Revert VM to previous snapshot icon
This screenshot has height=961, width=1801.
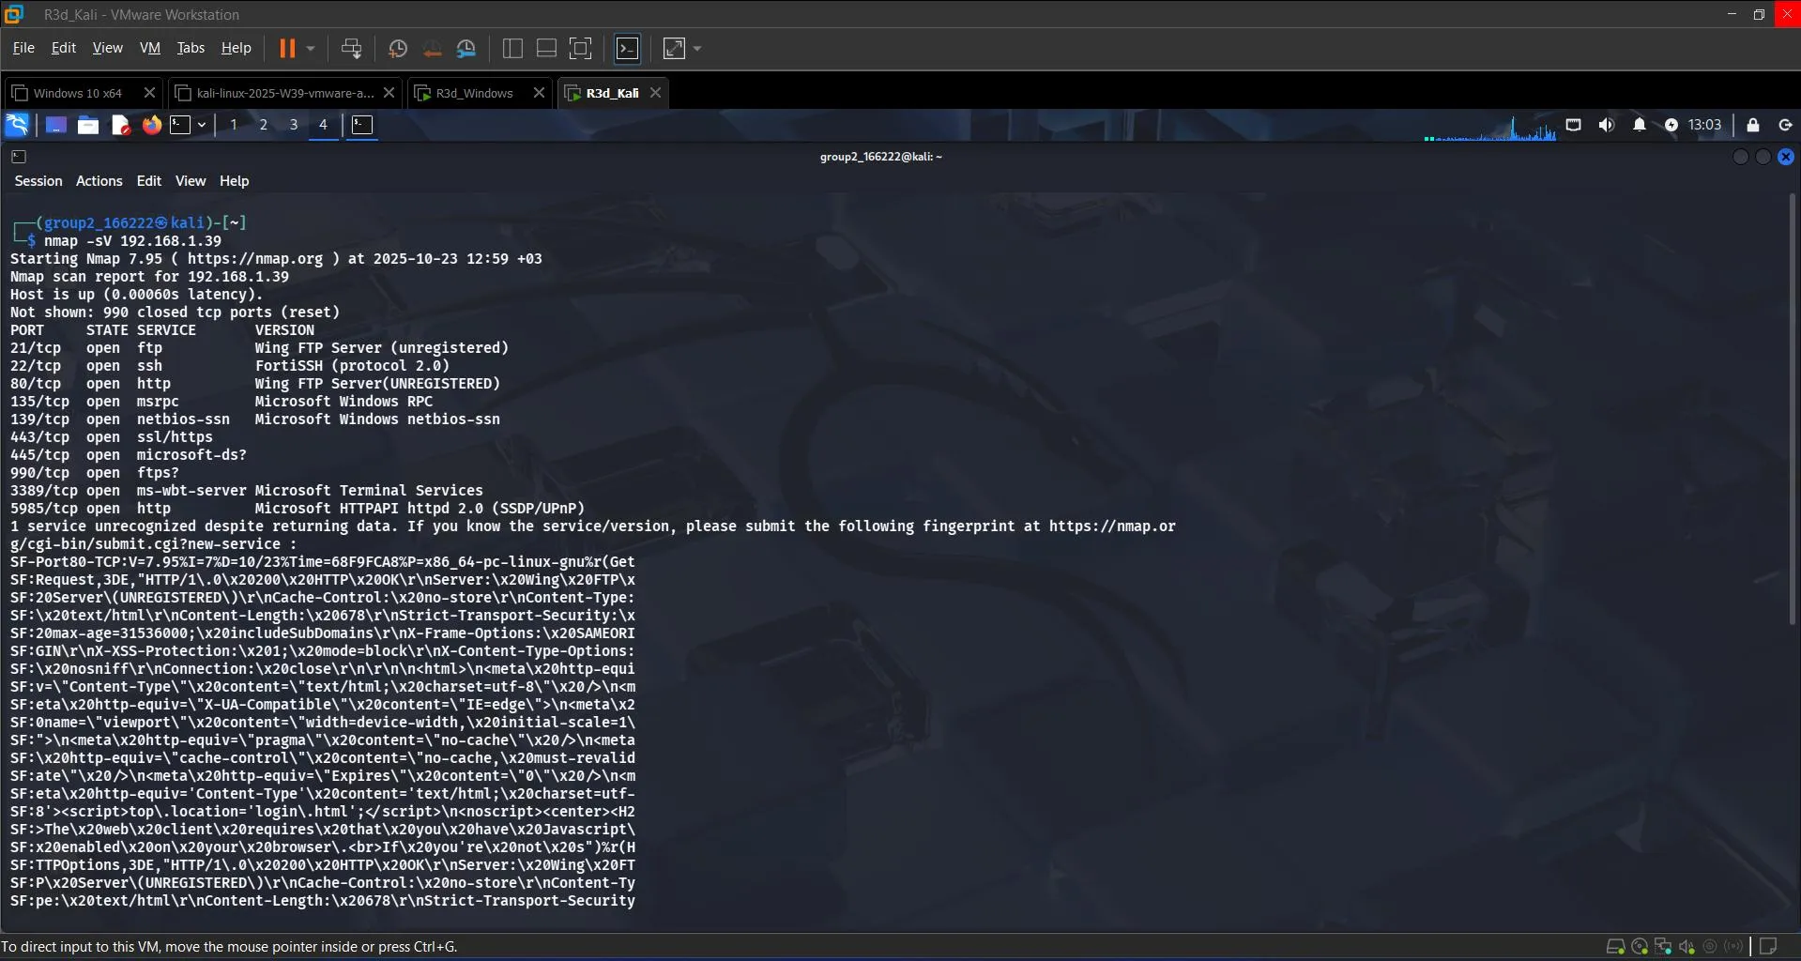coord(432,48)
